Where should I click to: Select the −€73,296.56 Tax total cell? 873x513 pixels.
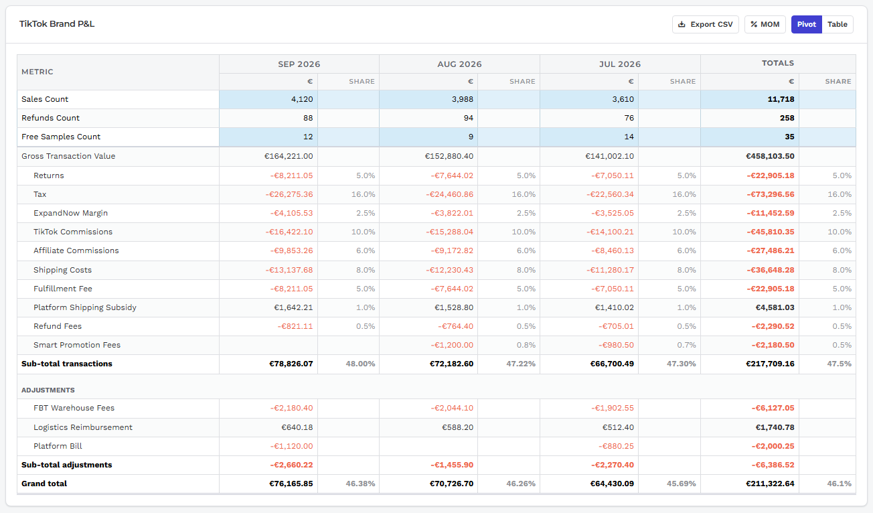click(x=750, y=194)
